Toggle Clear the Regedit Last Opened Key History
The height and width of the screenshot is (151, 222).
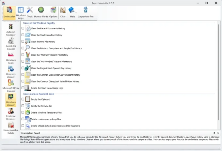pyautogui.click(x=23, y=68)
